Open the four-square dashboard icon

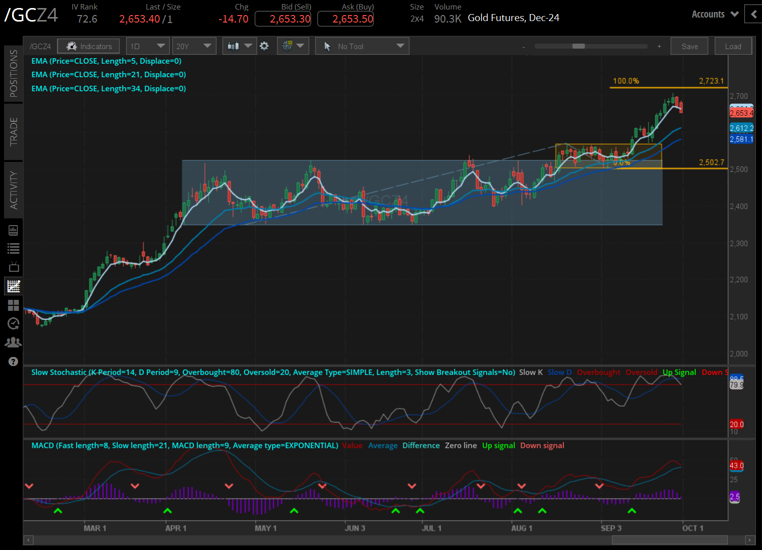tap(14, 305)
